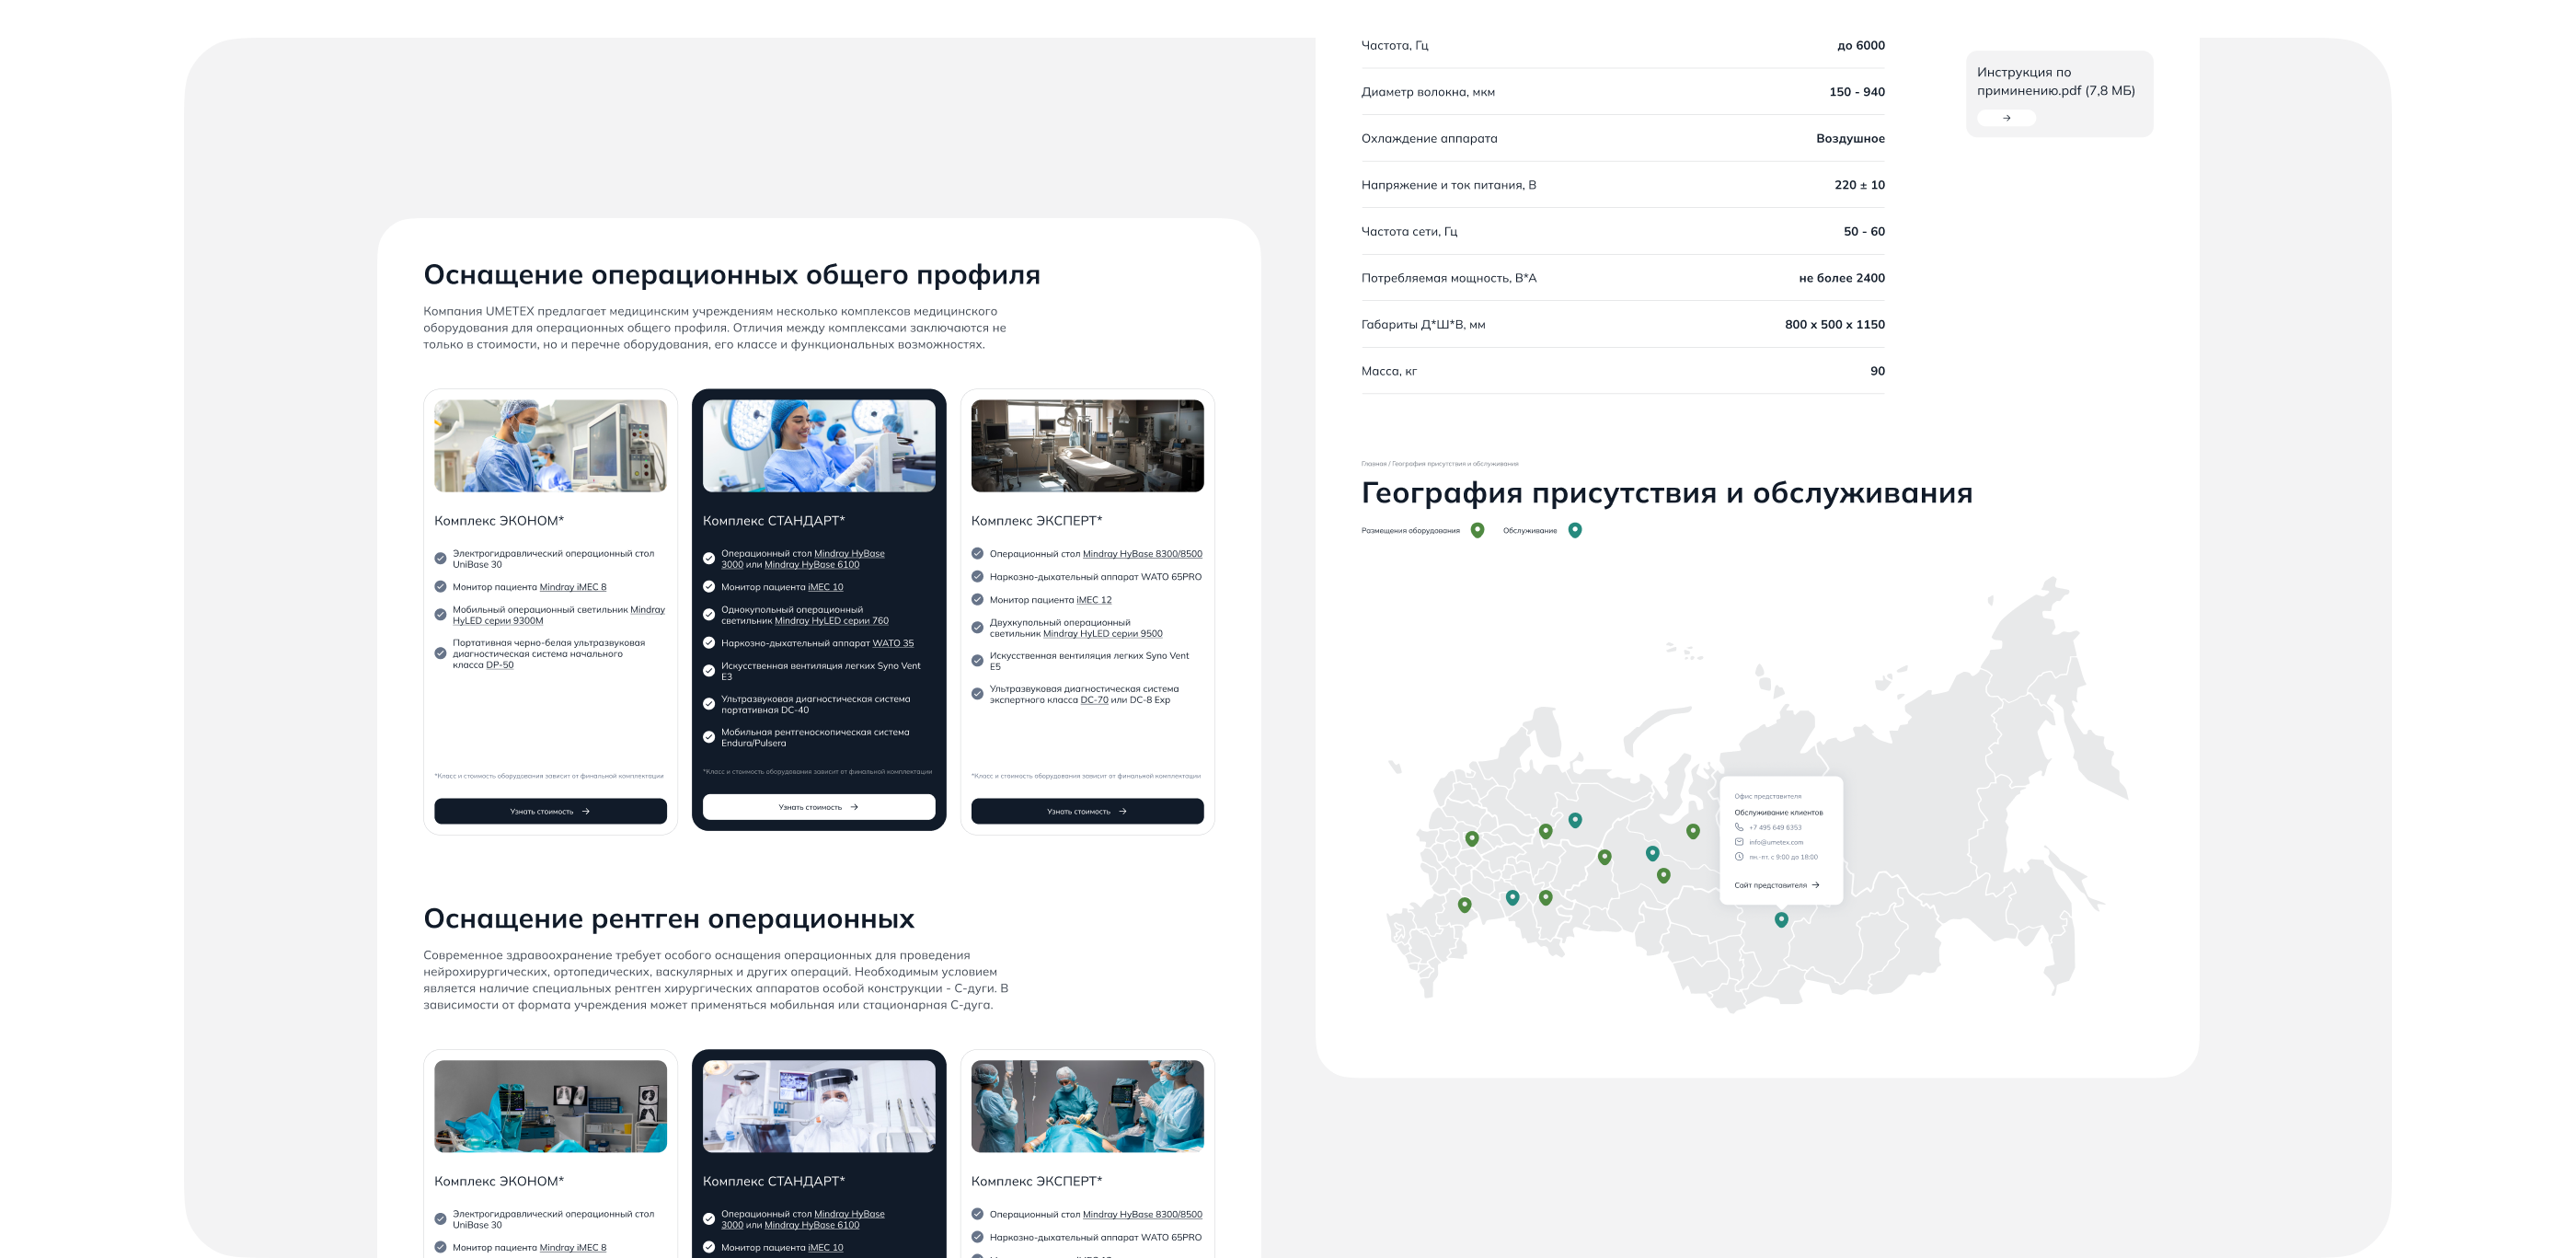Toggle the green Размещения оборудования legend pin
Viewport: 2576px width, 1258px height.
1477,530
